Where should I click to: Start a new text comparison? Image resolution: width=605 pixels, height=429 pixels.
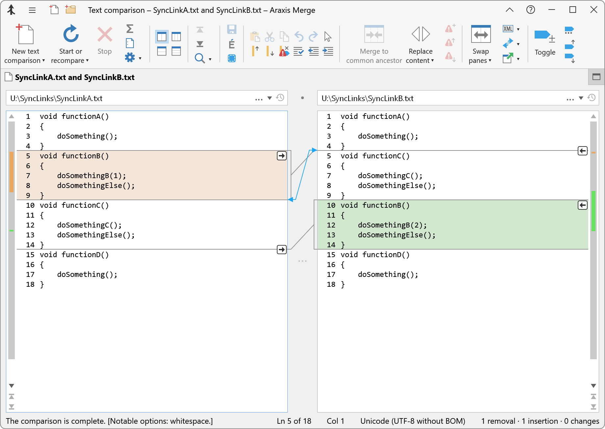tap(25, 42)
